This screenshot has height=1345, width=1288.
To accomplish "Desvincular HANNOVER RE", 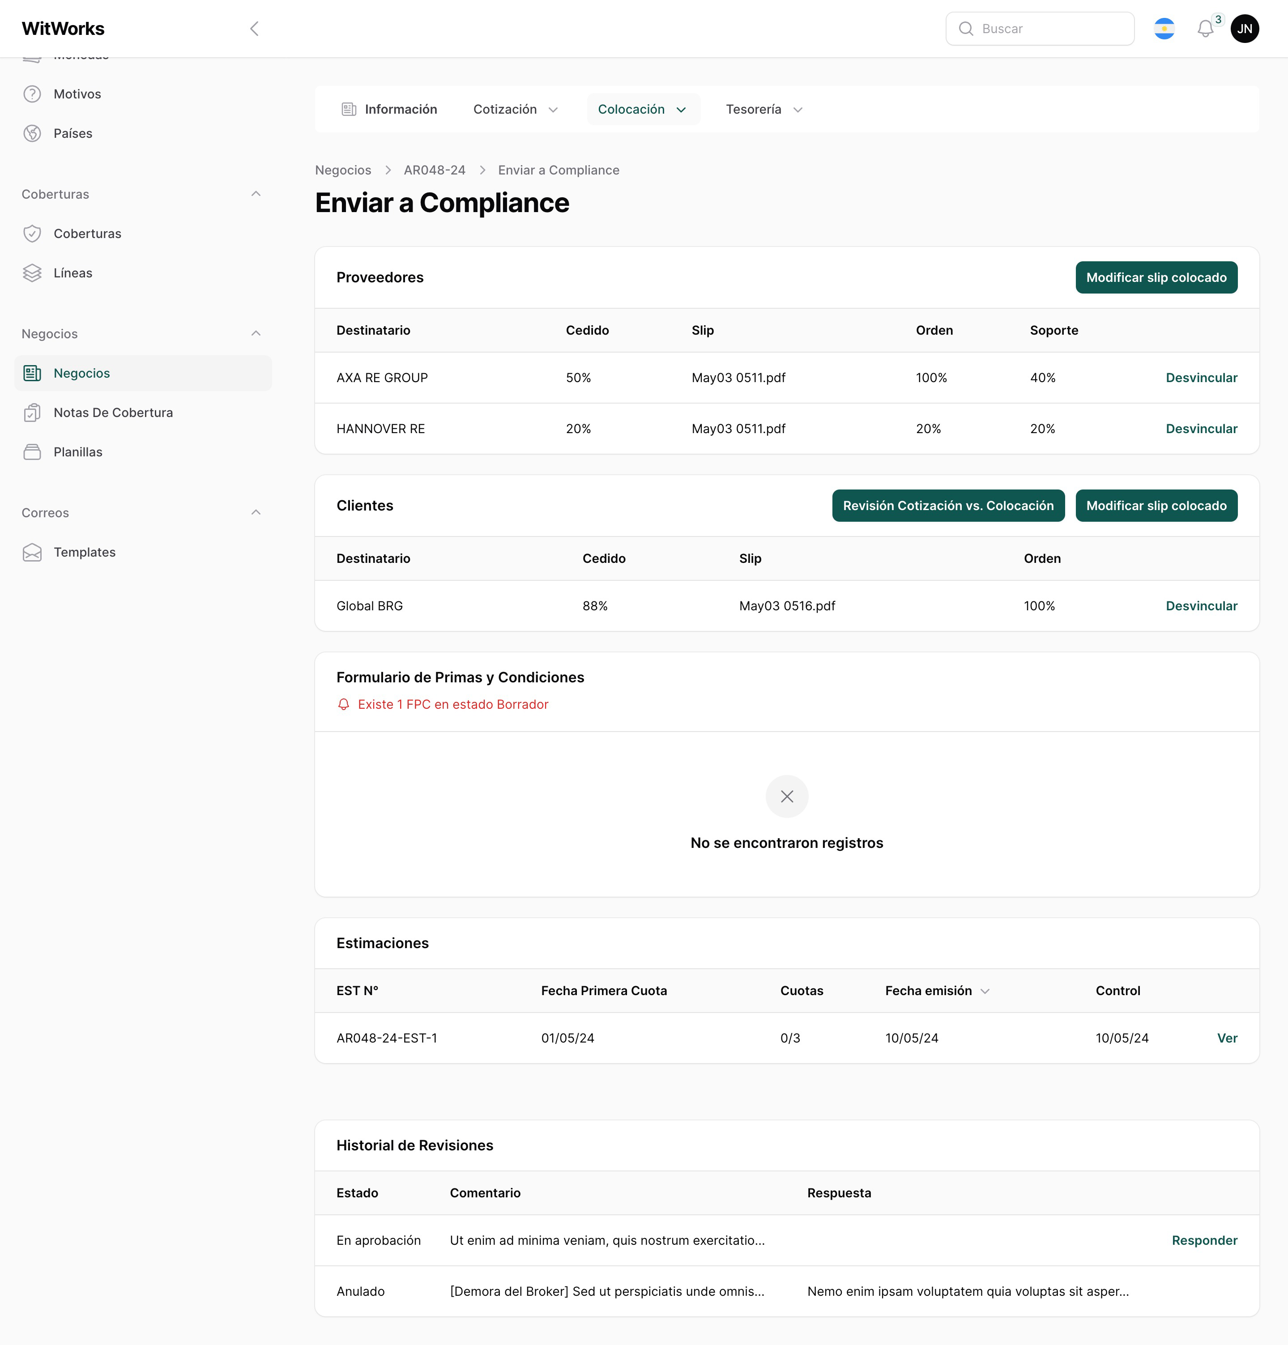I will 1201,429.
